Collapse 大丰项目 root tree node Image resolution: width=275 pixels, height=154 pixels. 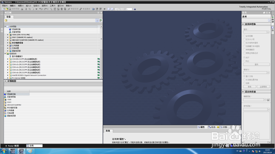point(5,27)
